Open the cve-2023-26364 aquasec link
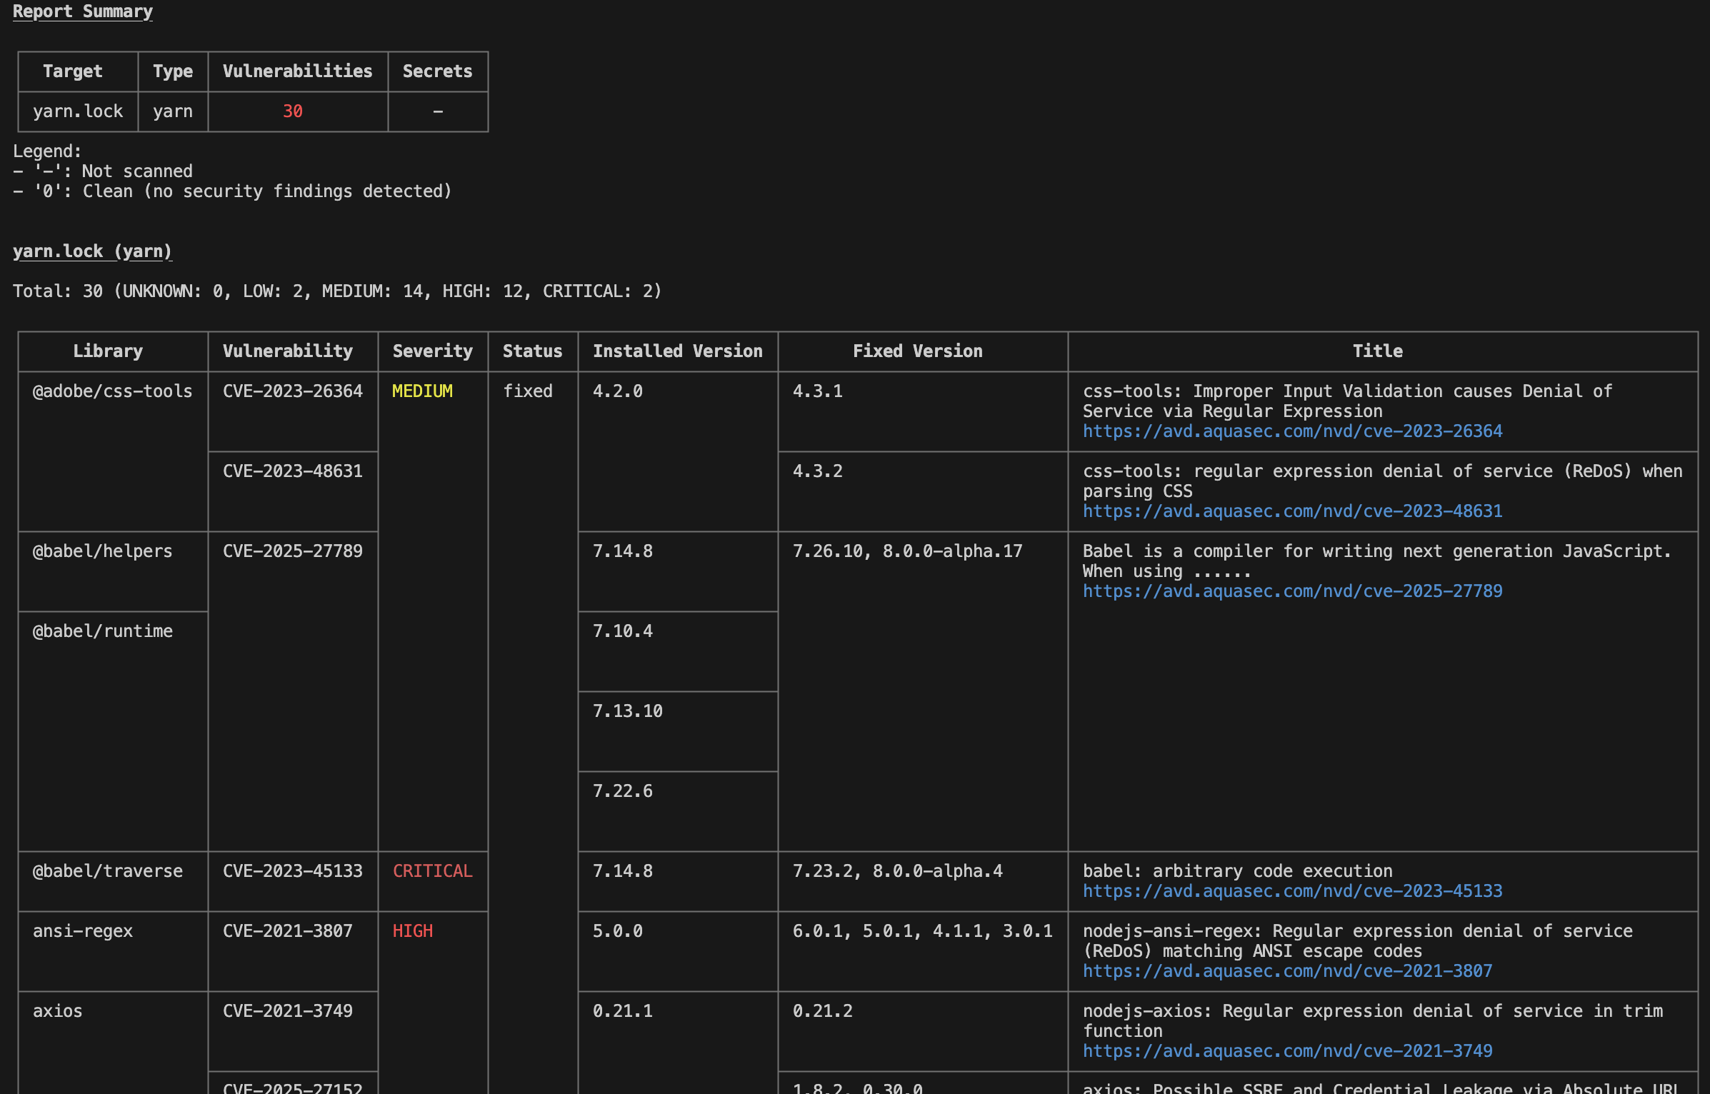The width and height of the screenshot is (1710, 1094). pos(1292,431)
